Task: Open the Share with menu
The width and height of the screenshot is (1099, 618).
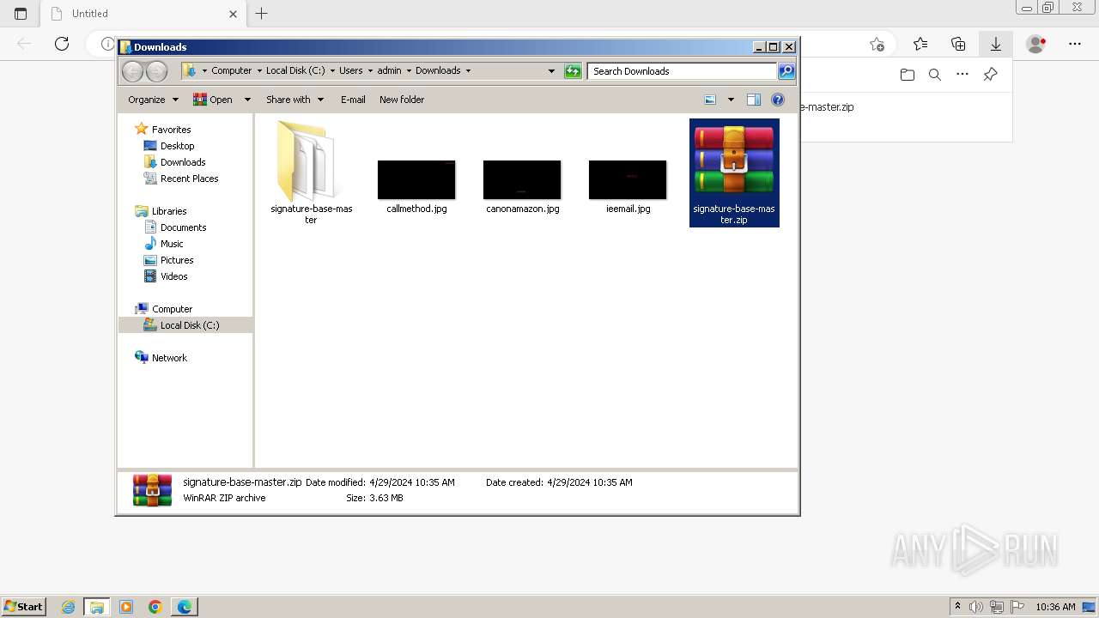Action: [294, 100]
